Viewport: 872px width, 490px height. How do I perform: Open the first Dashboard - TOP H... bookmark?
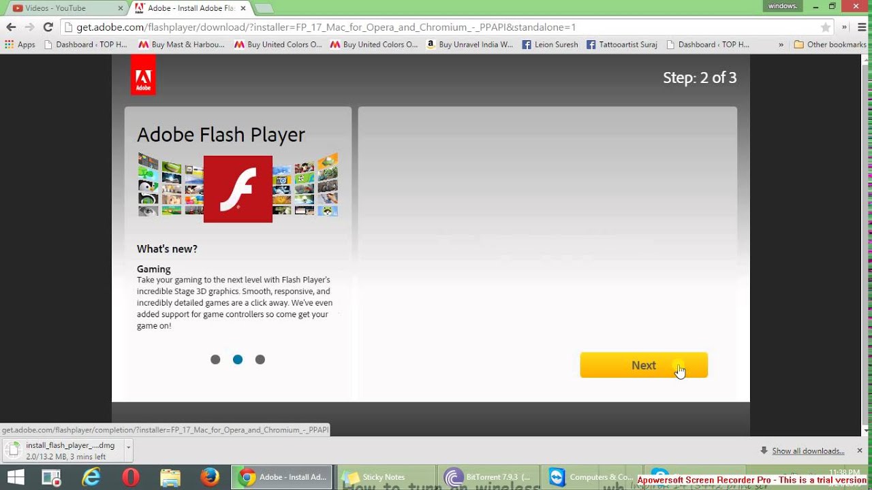coord(85,44)
